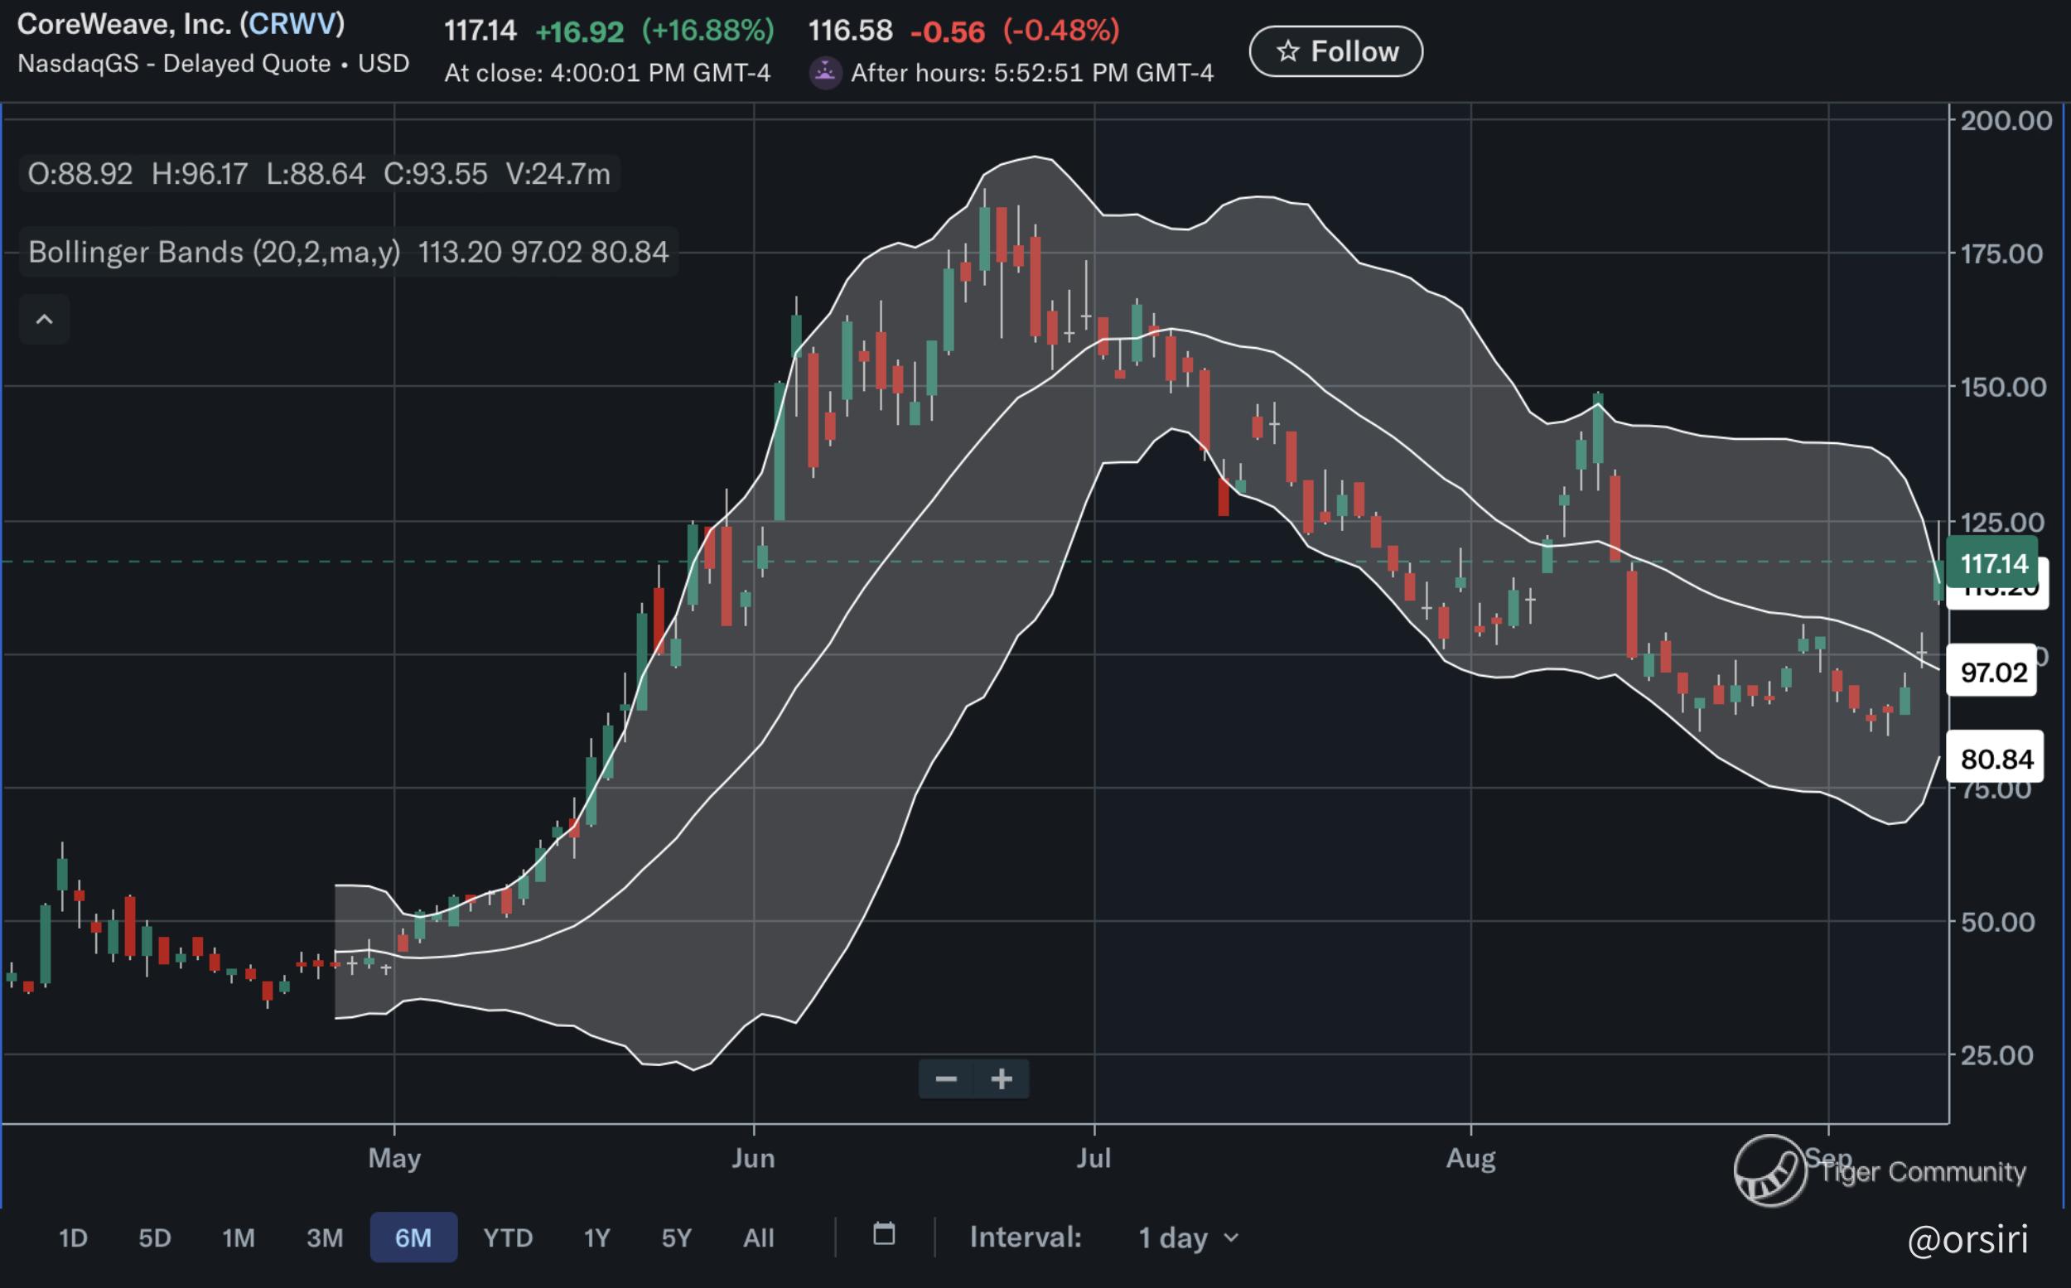
Task: Click the Bollinger Bands indicator label
Action: [x=214, y=252]
